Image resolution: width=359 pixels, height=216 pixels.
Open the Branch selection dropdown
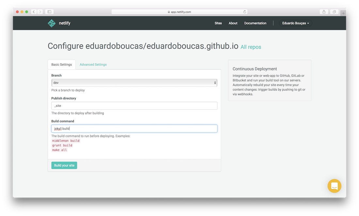tap(134, 83)
